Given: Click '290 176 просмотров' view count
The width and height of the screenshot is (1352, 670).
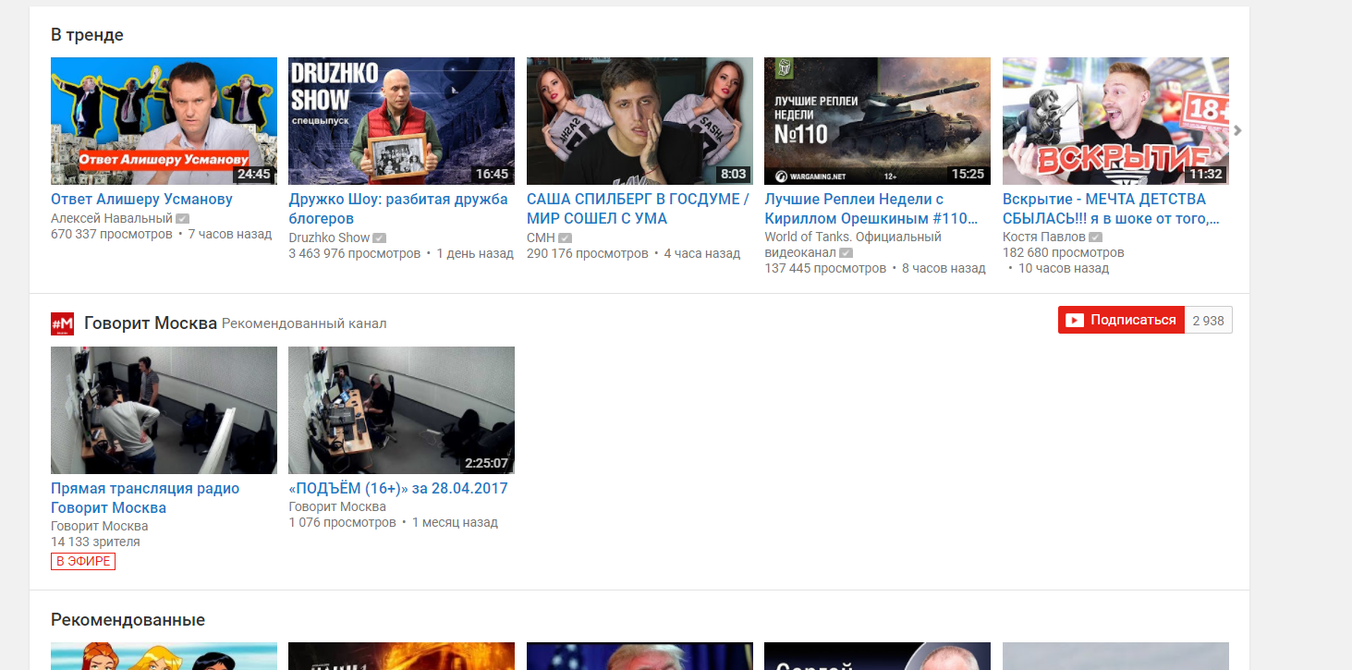Looking at the screenshot, I should (588, 254).
